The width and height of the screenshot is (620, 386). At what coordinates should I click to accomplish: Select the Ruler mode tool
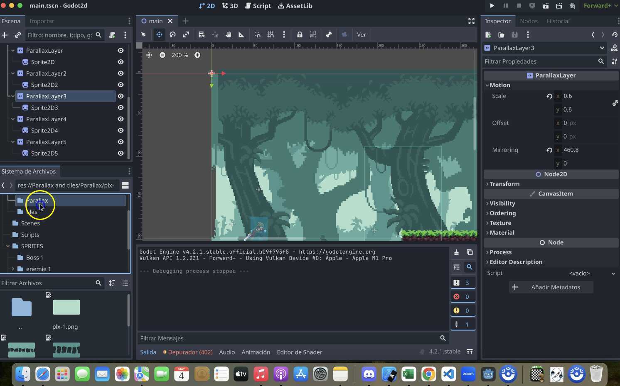[241, 34]
